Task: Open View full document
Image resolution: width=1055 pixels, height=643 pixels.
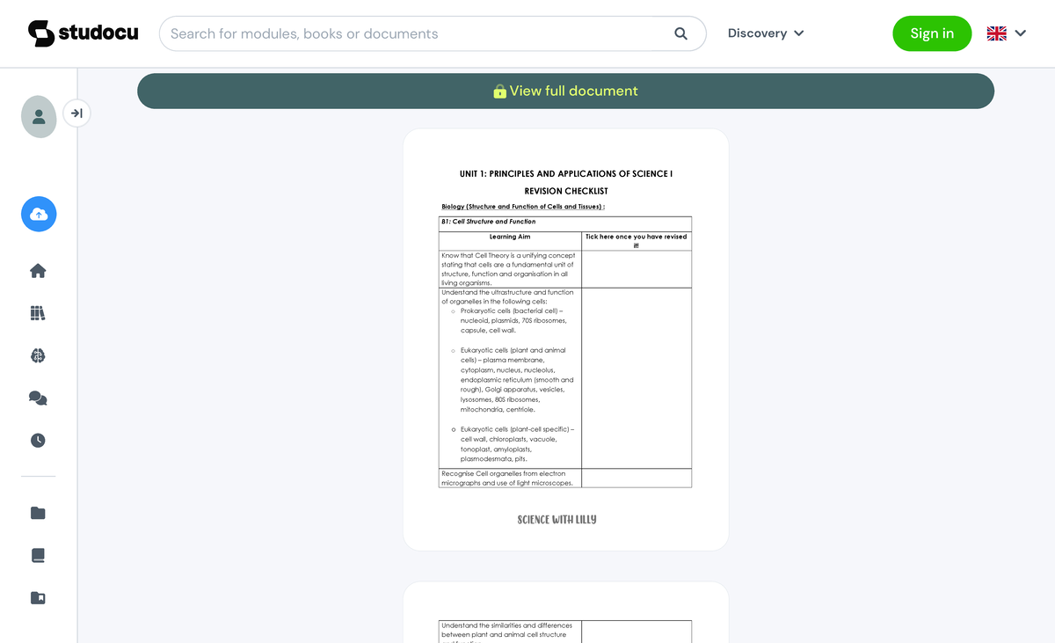Action: [565, 91]
